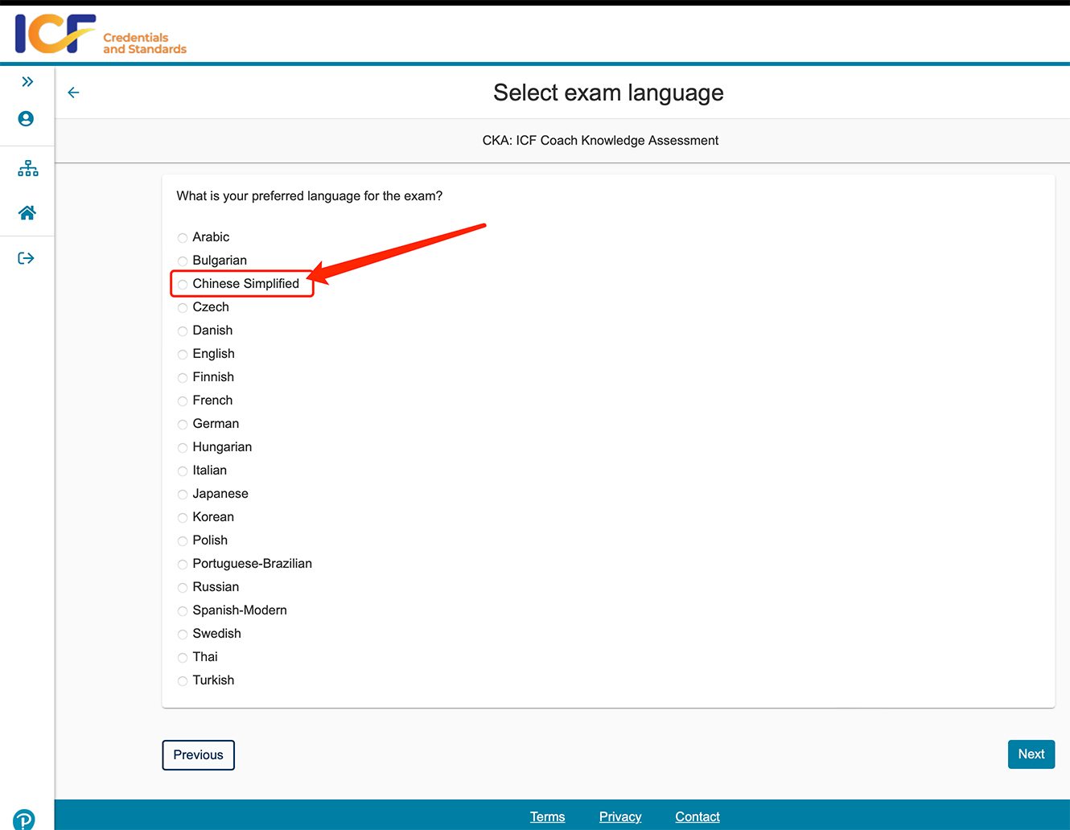
Task: Choose the Turkish language option
Action: click(183, 681)
